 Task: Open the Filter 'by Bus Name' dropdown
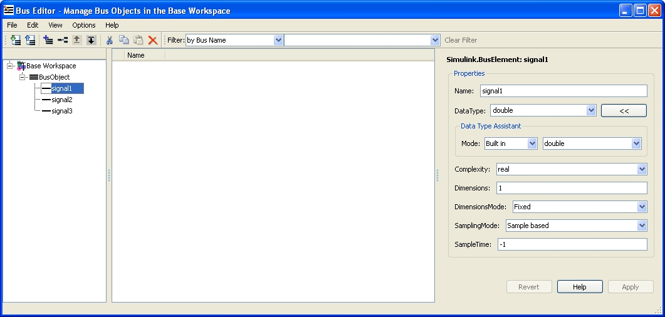(x=278, y=40)
